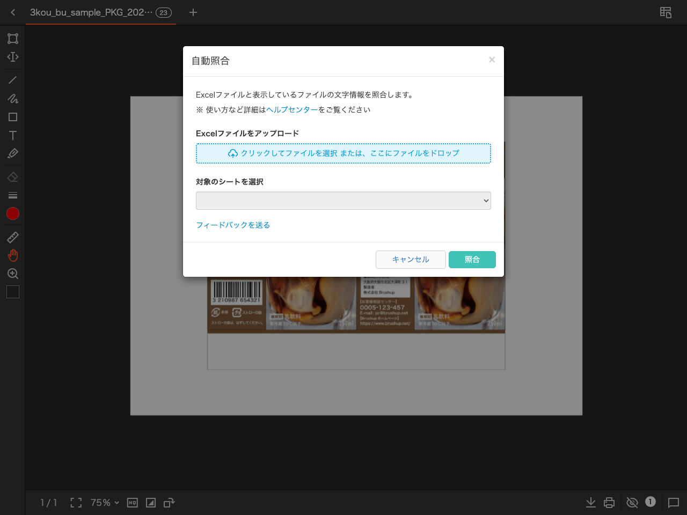687x515 pixels.
Task: Select the zoom magnifier tool
Action: click(x=12, y=273)
